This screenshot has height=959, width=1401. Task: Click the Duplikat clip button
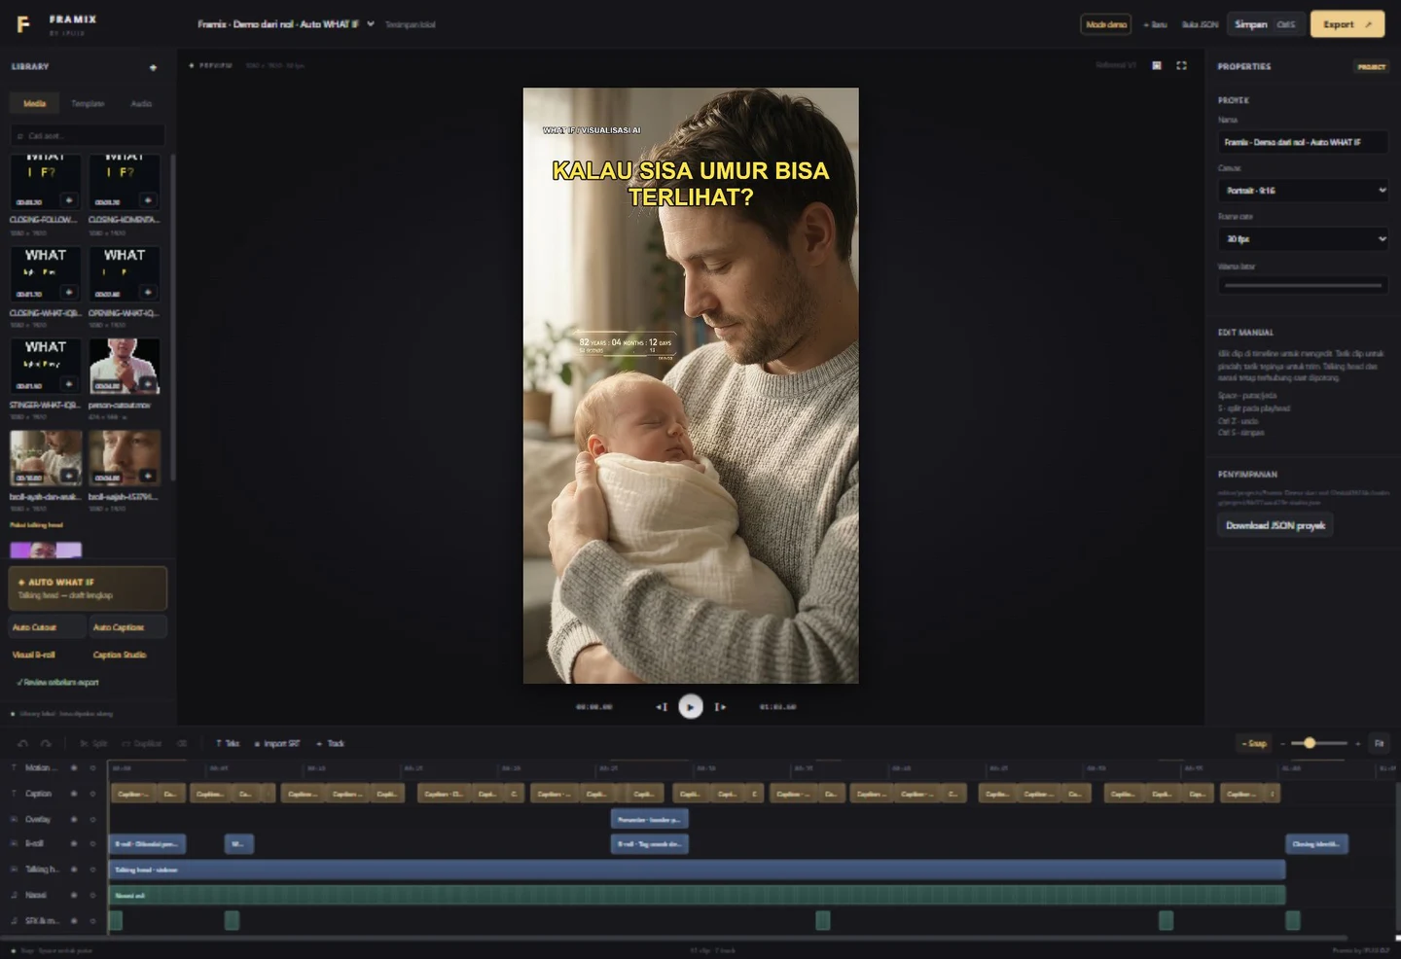click(142, 743)
